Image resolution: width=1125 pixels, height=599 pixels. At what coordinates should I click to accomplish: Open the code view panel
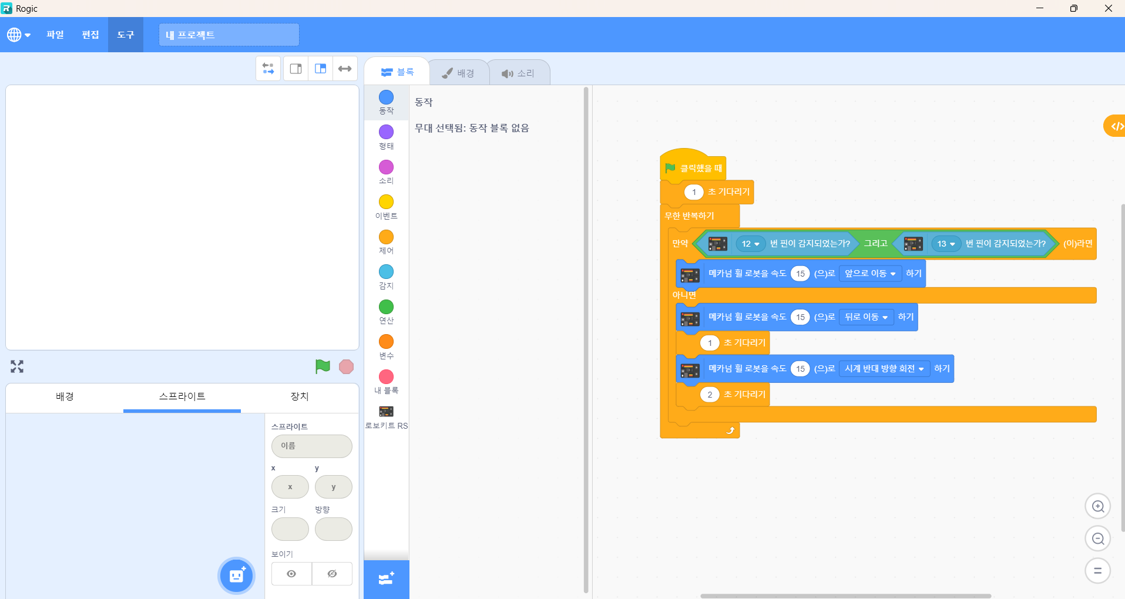point(1116,126)
